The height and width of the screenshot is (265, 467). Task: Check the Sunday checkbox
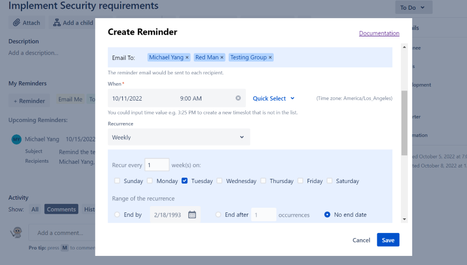pos(118,181)
